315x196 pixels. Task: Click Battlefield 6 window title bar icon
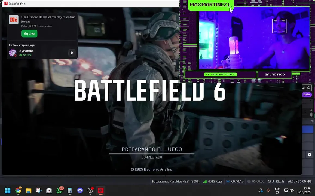6,4
